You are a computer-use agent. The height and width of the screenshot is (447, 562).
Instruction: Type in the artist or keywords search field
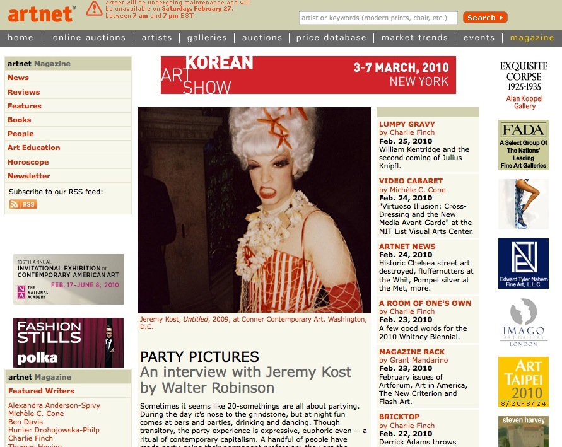377,18
